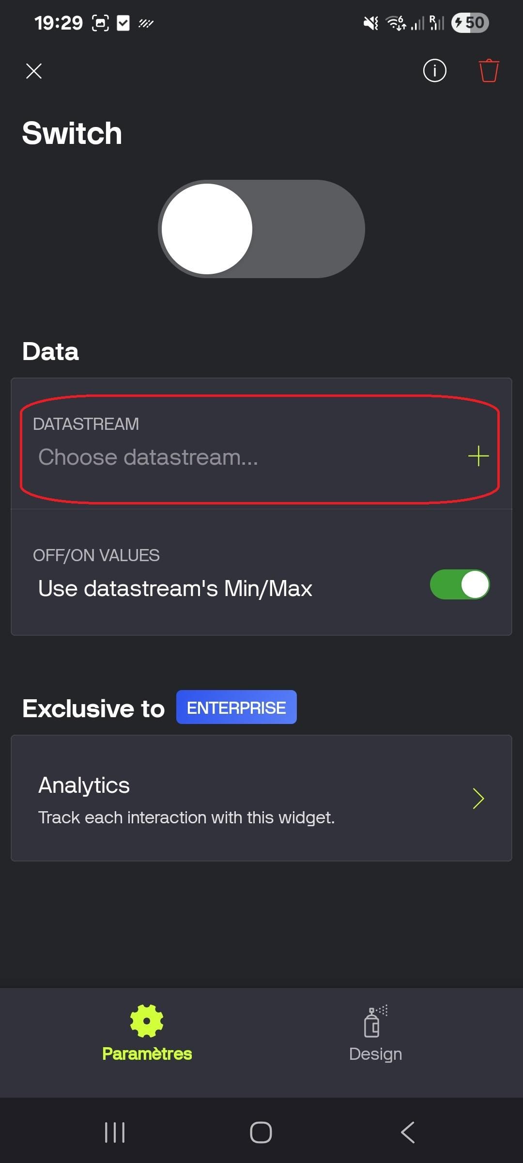This screenshot has height=1163, width=523.
Task: Tap the Paramètres gear icon
Action: click(147, 1021)
